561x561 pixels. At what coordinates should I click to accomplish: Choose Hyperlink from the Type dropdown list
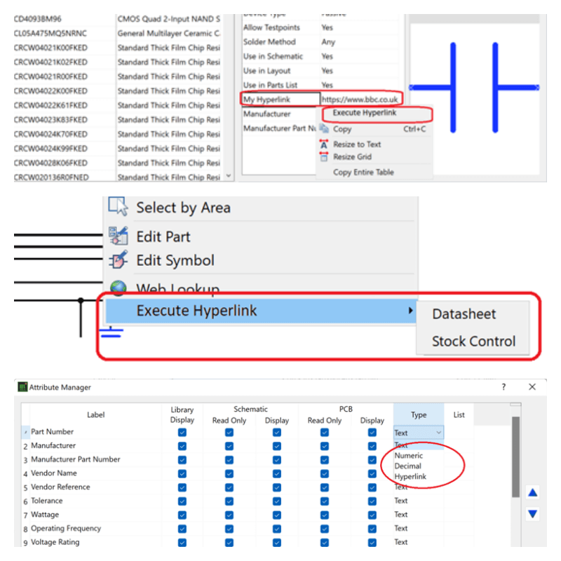point(410,477)
